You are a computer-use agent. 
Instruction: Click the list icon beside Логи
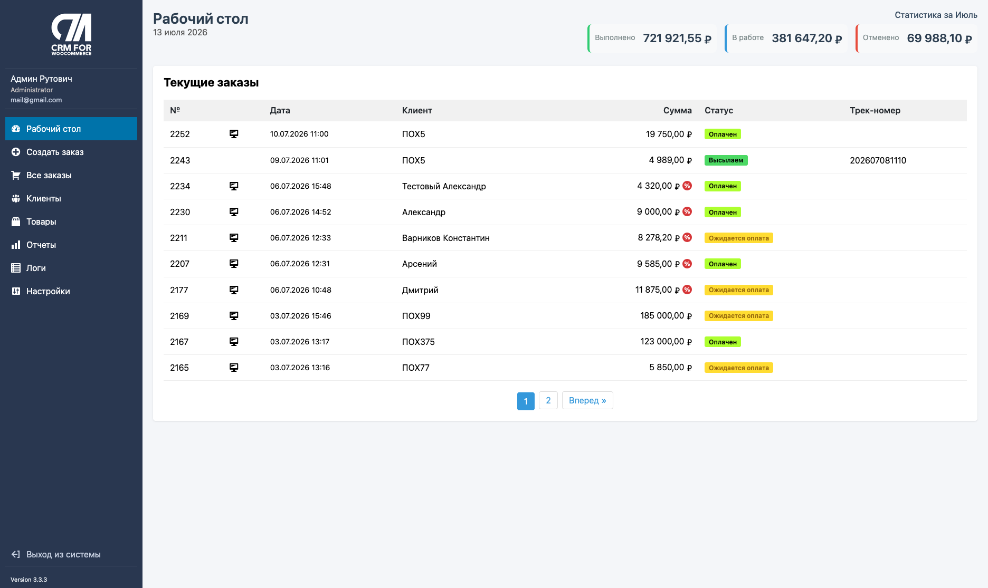pyautogui.click(x=16, y=268)
